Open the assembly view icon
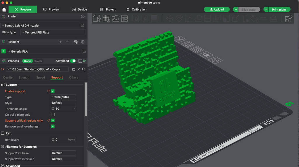 (x=288, y=18)
